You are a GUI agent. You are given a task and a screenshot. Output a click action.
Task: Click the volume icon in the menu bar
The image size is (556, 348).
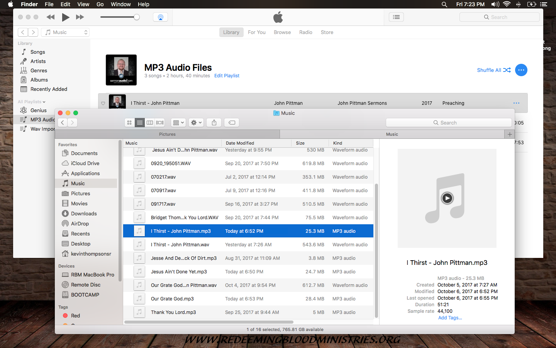point(495,4)
